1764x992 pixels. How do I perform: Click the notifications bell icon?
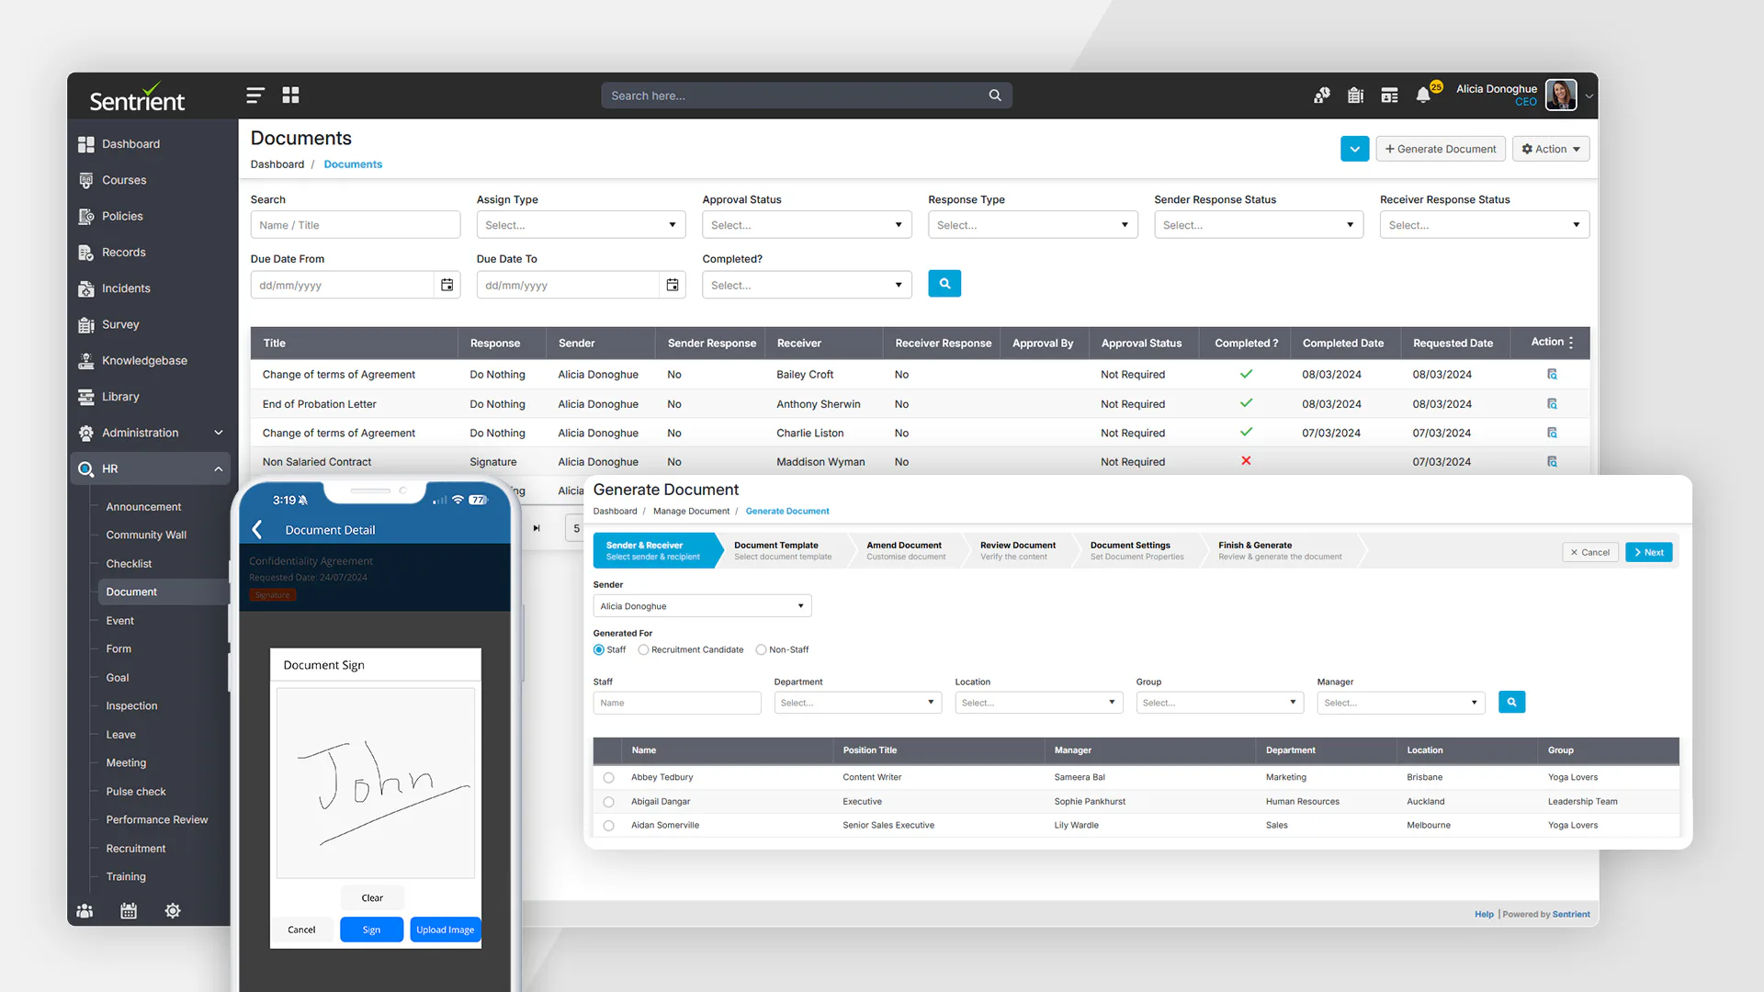1423,96
